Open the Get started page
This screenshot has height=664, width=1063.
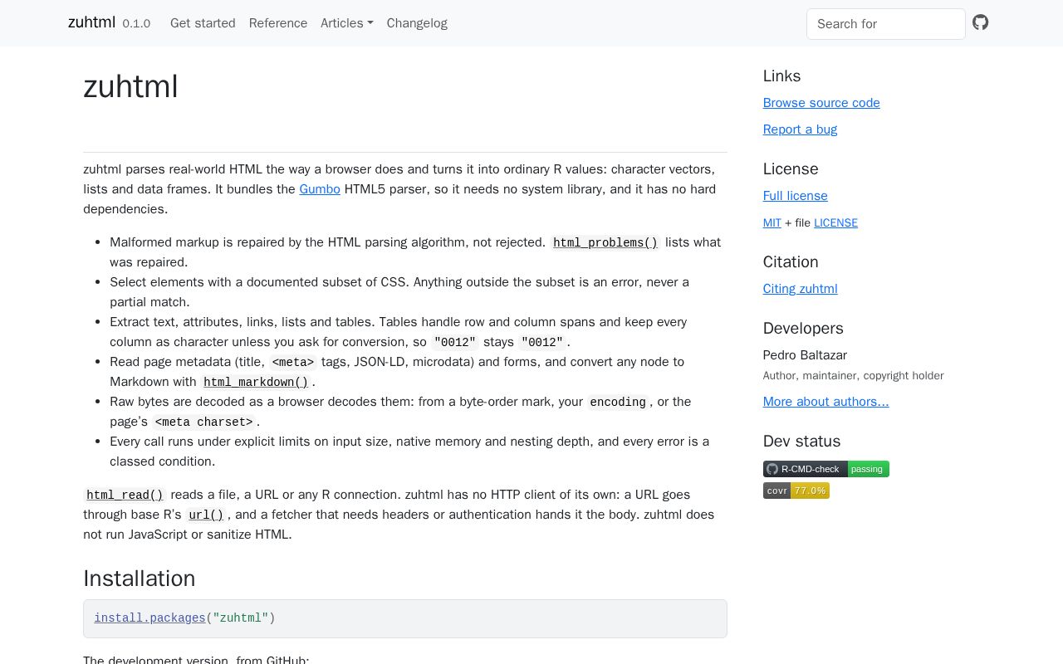click(203, 23)
